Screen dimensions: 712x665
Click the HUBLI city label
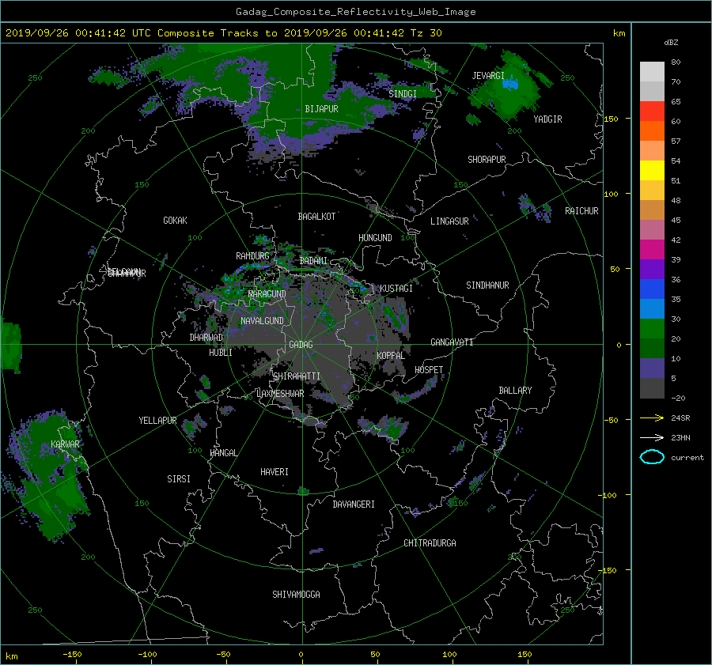(x=221, y=353)
